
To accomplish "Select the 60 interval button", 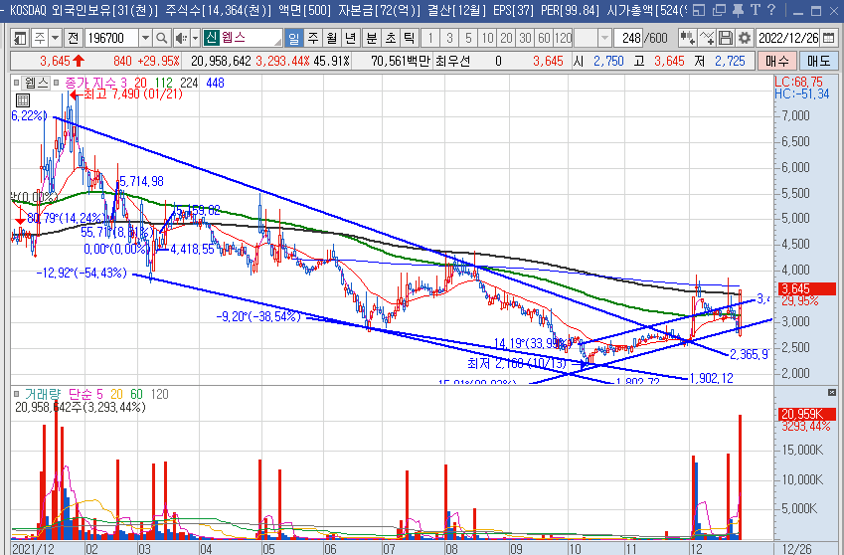I will [x=544, y=38].
